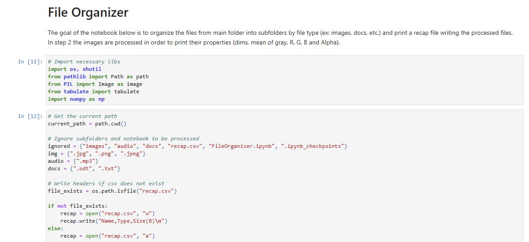Select the In [11] cell prompt
The height and width of the screenshot is (242, 529).
[x=30, y=62]
